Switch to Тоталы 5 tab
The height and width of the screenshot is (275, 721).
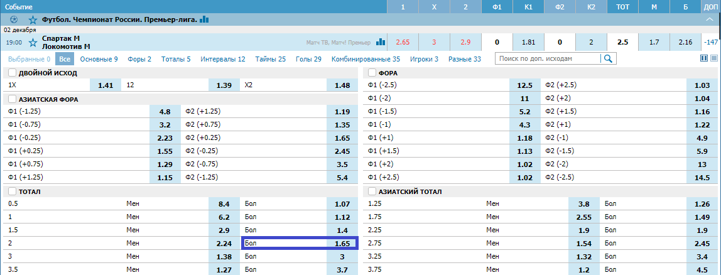click(x=176, y=59)
